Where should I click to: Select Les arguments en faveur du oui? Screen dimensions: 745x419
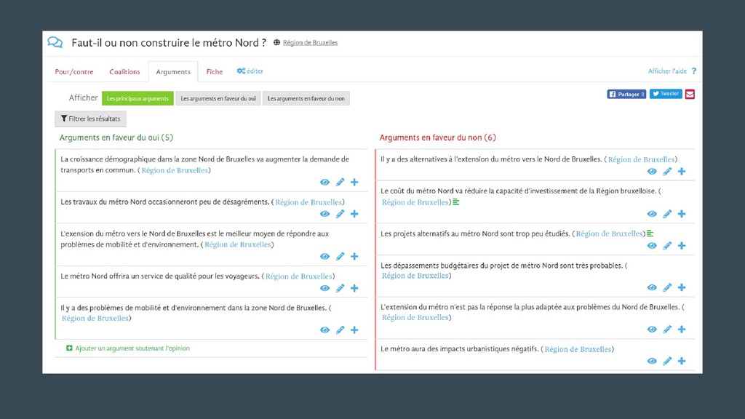218,98
